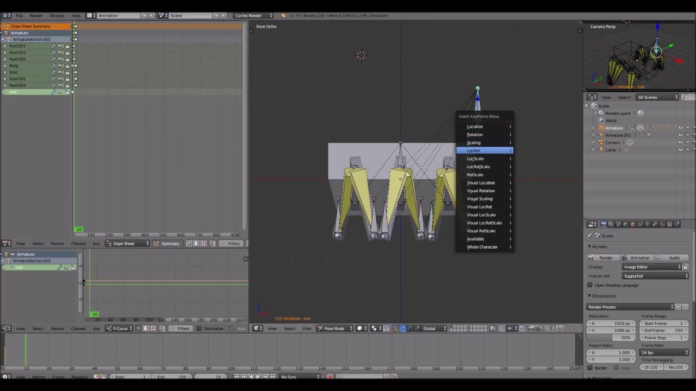Select World in outliner
696x391 pixels.
point(611,121)
